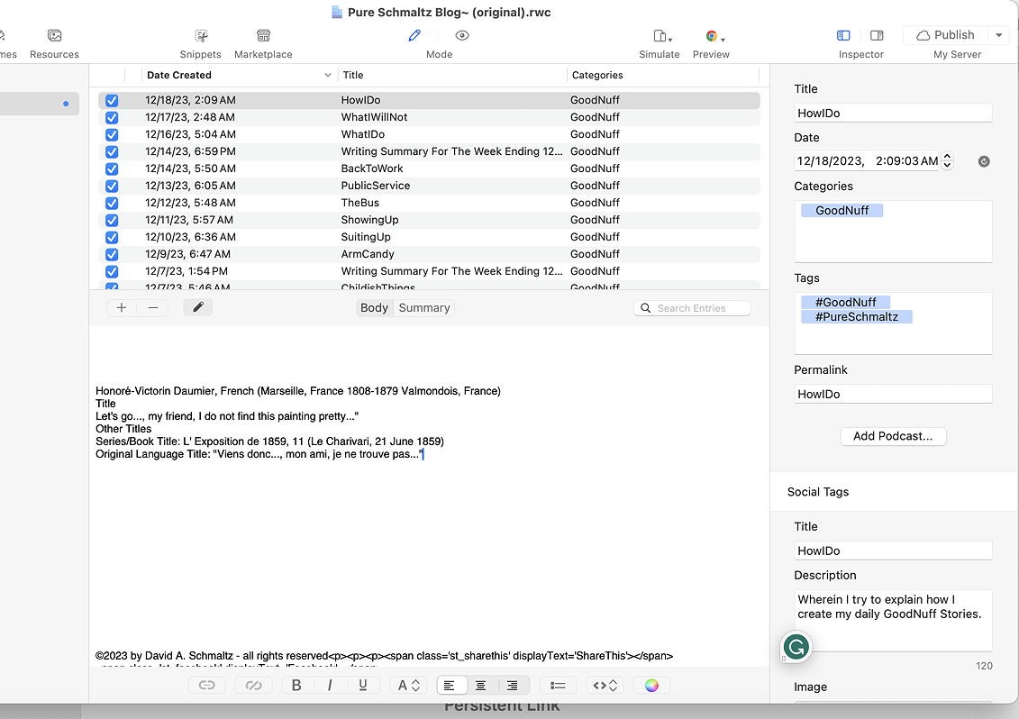The image size is (1019, 719).
Task: Uncheck the SuitingUp entry checkbox
Action: [112, 237]
